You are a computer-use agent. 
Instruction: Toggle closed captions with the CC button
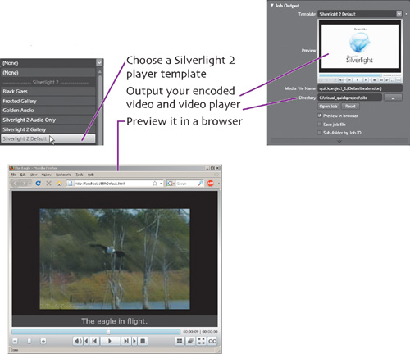tap(212, 341)
